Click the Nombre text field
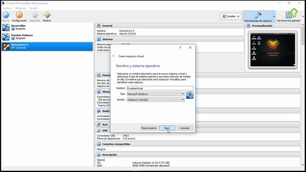 160,88
